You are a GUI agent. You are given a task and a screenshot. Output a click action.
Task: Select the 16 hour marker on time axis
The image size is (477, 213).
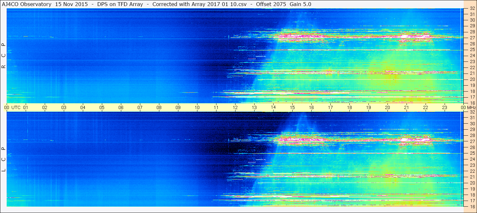pyautogui.click(x=311, y=107)
